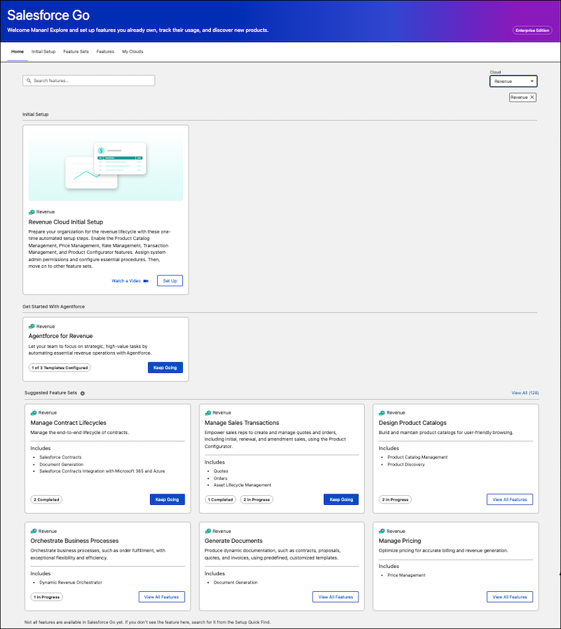Click the Asset Lifecycle Management item
Image resolution: width=561 pixels, height=629 pixels.
click(x=243, y=485)
